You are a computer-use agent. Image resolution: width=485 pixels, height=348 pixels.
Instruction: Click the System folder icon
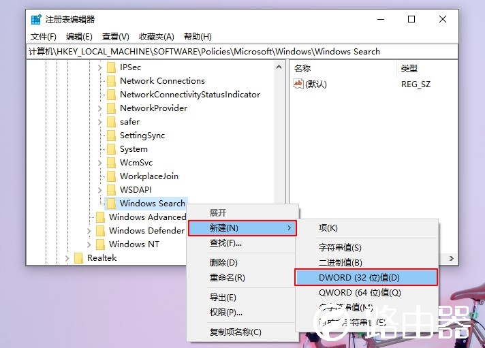pyautogui.click(x=111, y=148)
